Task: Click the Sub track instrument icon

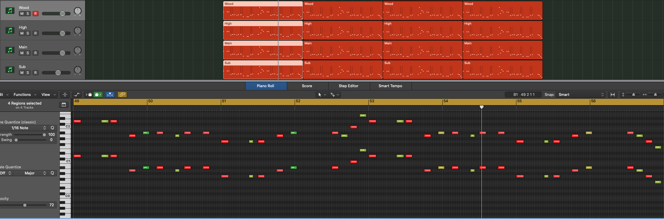Action: tap(10, 70)
